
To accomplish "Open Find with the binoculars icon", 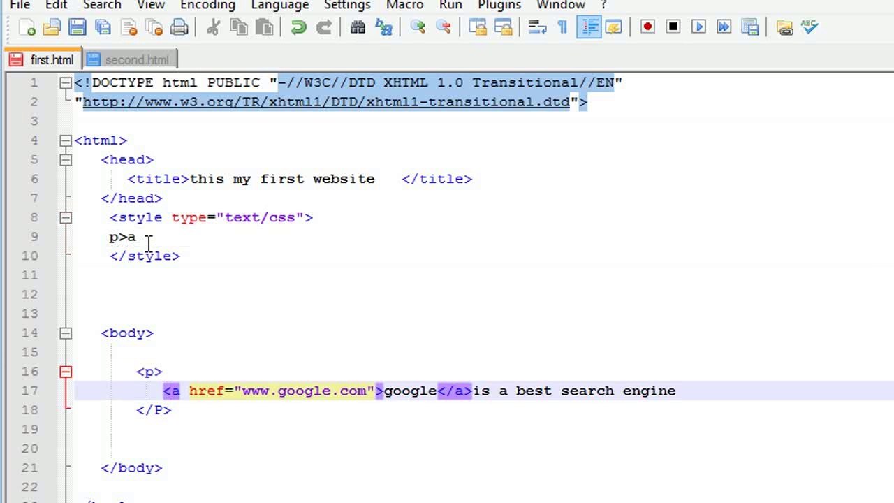I will pos(358,27).
